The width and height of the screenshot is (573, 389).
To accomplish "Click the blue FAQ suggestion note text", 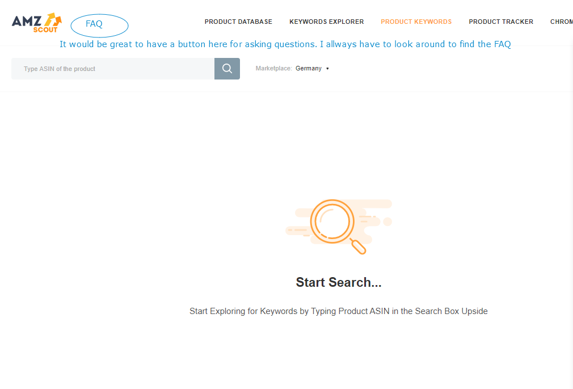I will pyautogui.click(x=285, y=44).
